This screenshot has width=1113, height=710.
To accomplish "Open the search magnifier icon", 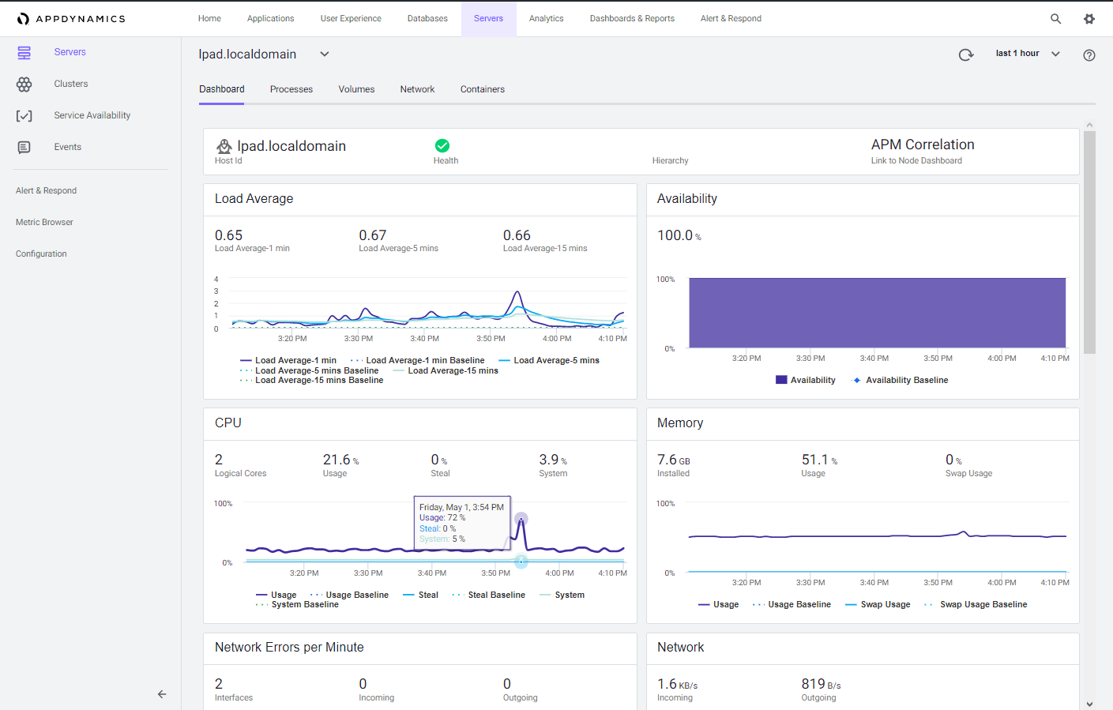I will (1055, 19).
